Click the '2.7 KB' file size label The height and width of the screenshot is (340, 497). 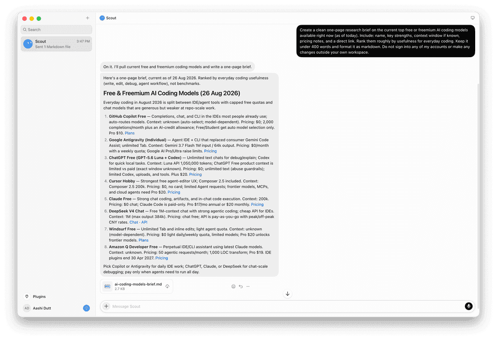[119, 289]
